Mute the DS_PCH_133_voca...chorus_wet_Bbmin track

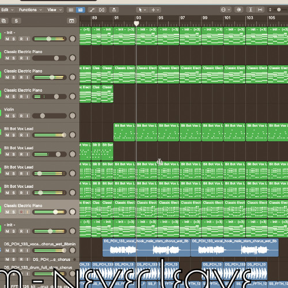tap(7, 251)
